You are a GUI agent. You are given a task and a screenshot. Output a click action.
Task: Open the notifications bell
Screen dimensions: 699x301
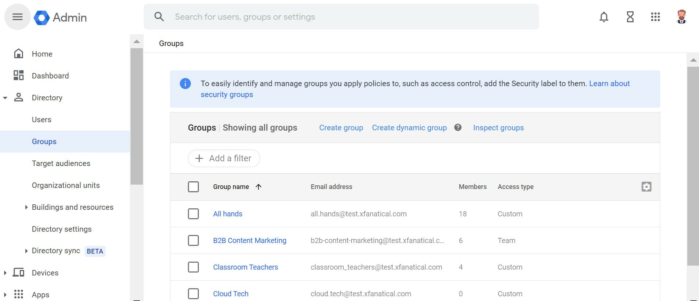(604, 17)
